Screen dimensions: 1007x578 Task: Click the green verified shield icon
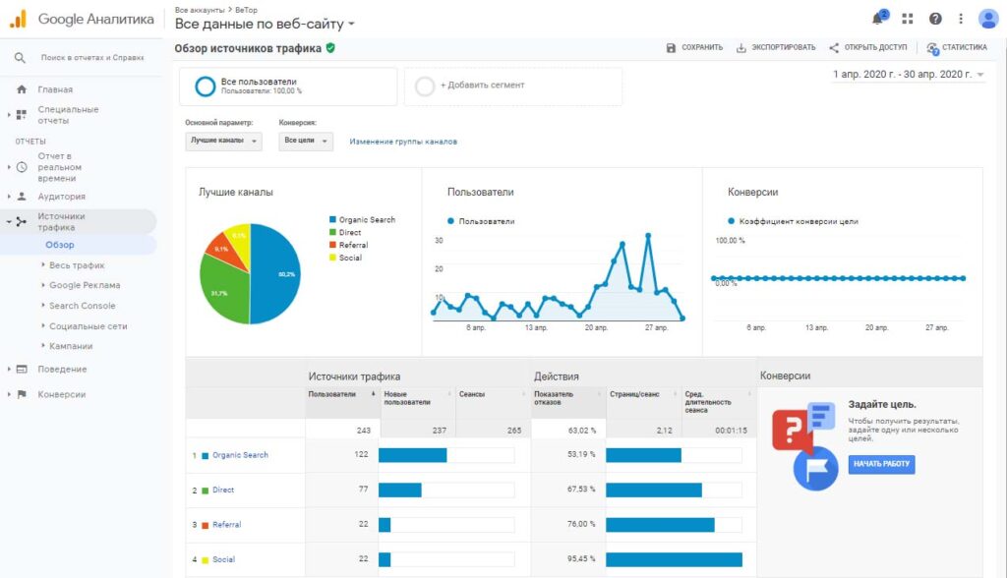coord(330,48)
